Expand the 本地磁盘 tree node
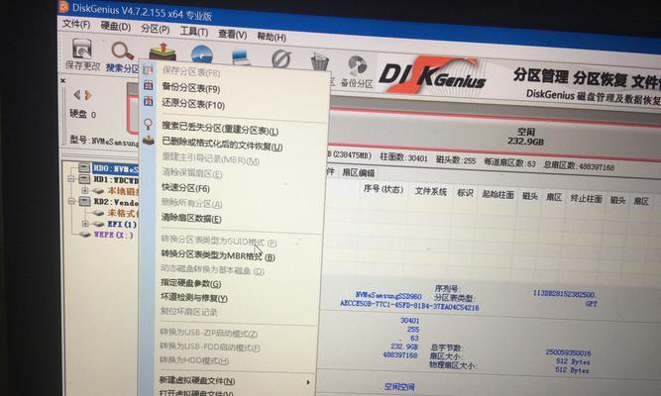Screen dimensions: 661x396 coord(85,190)
